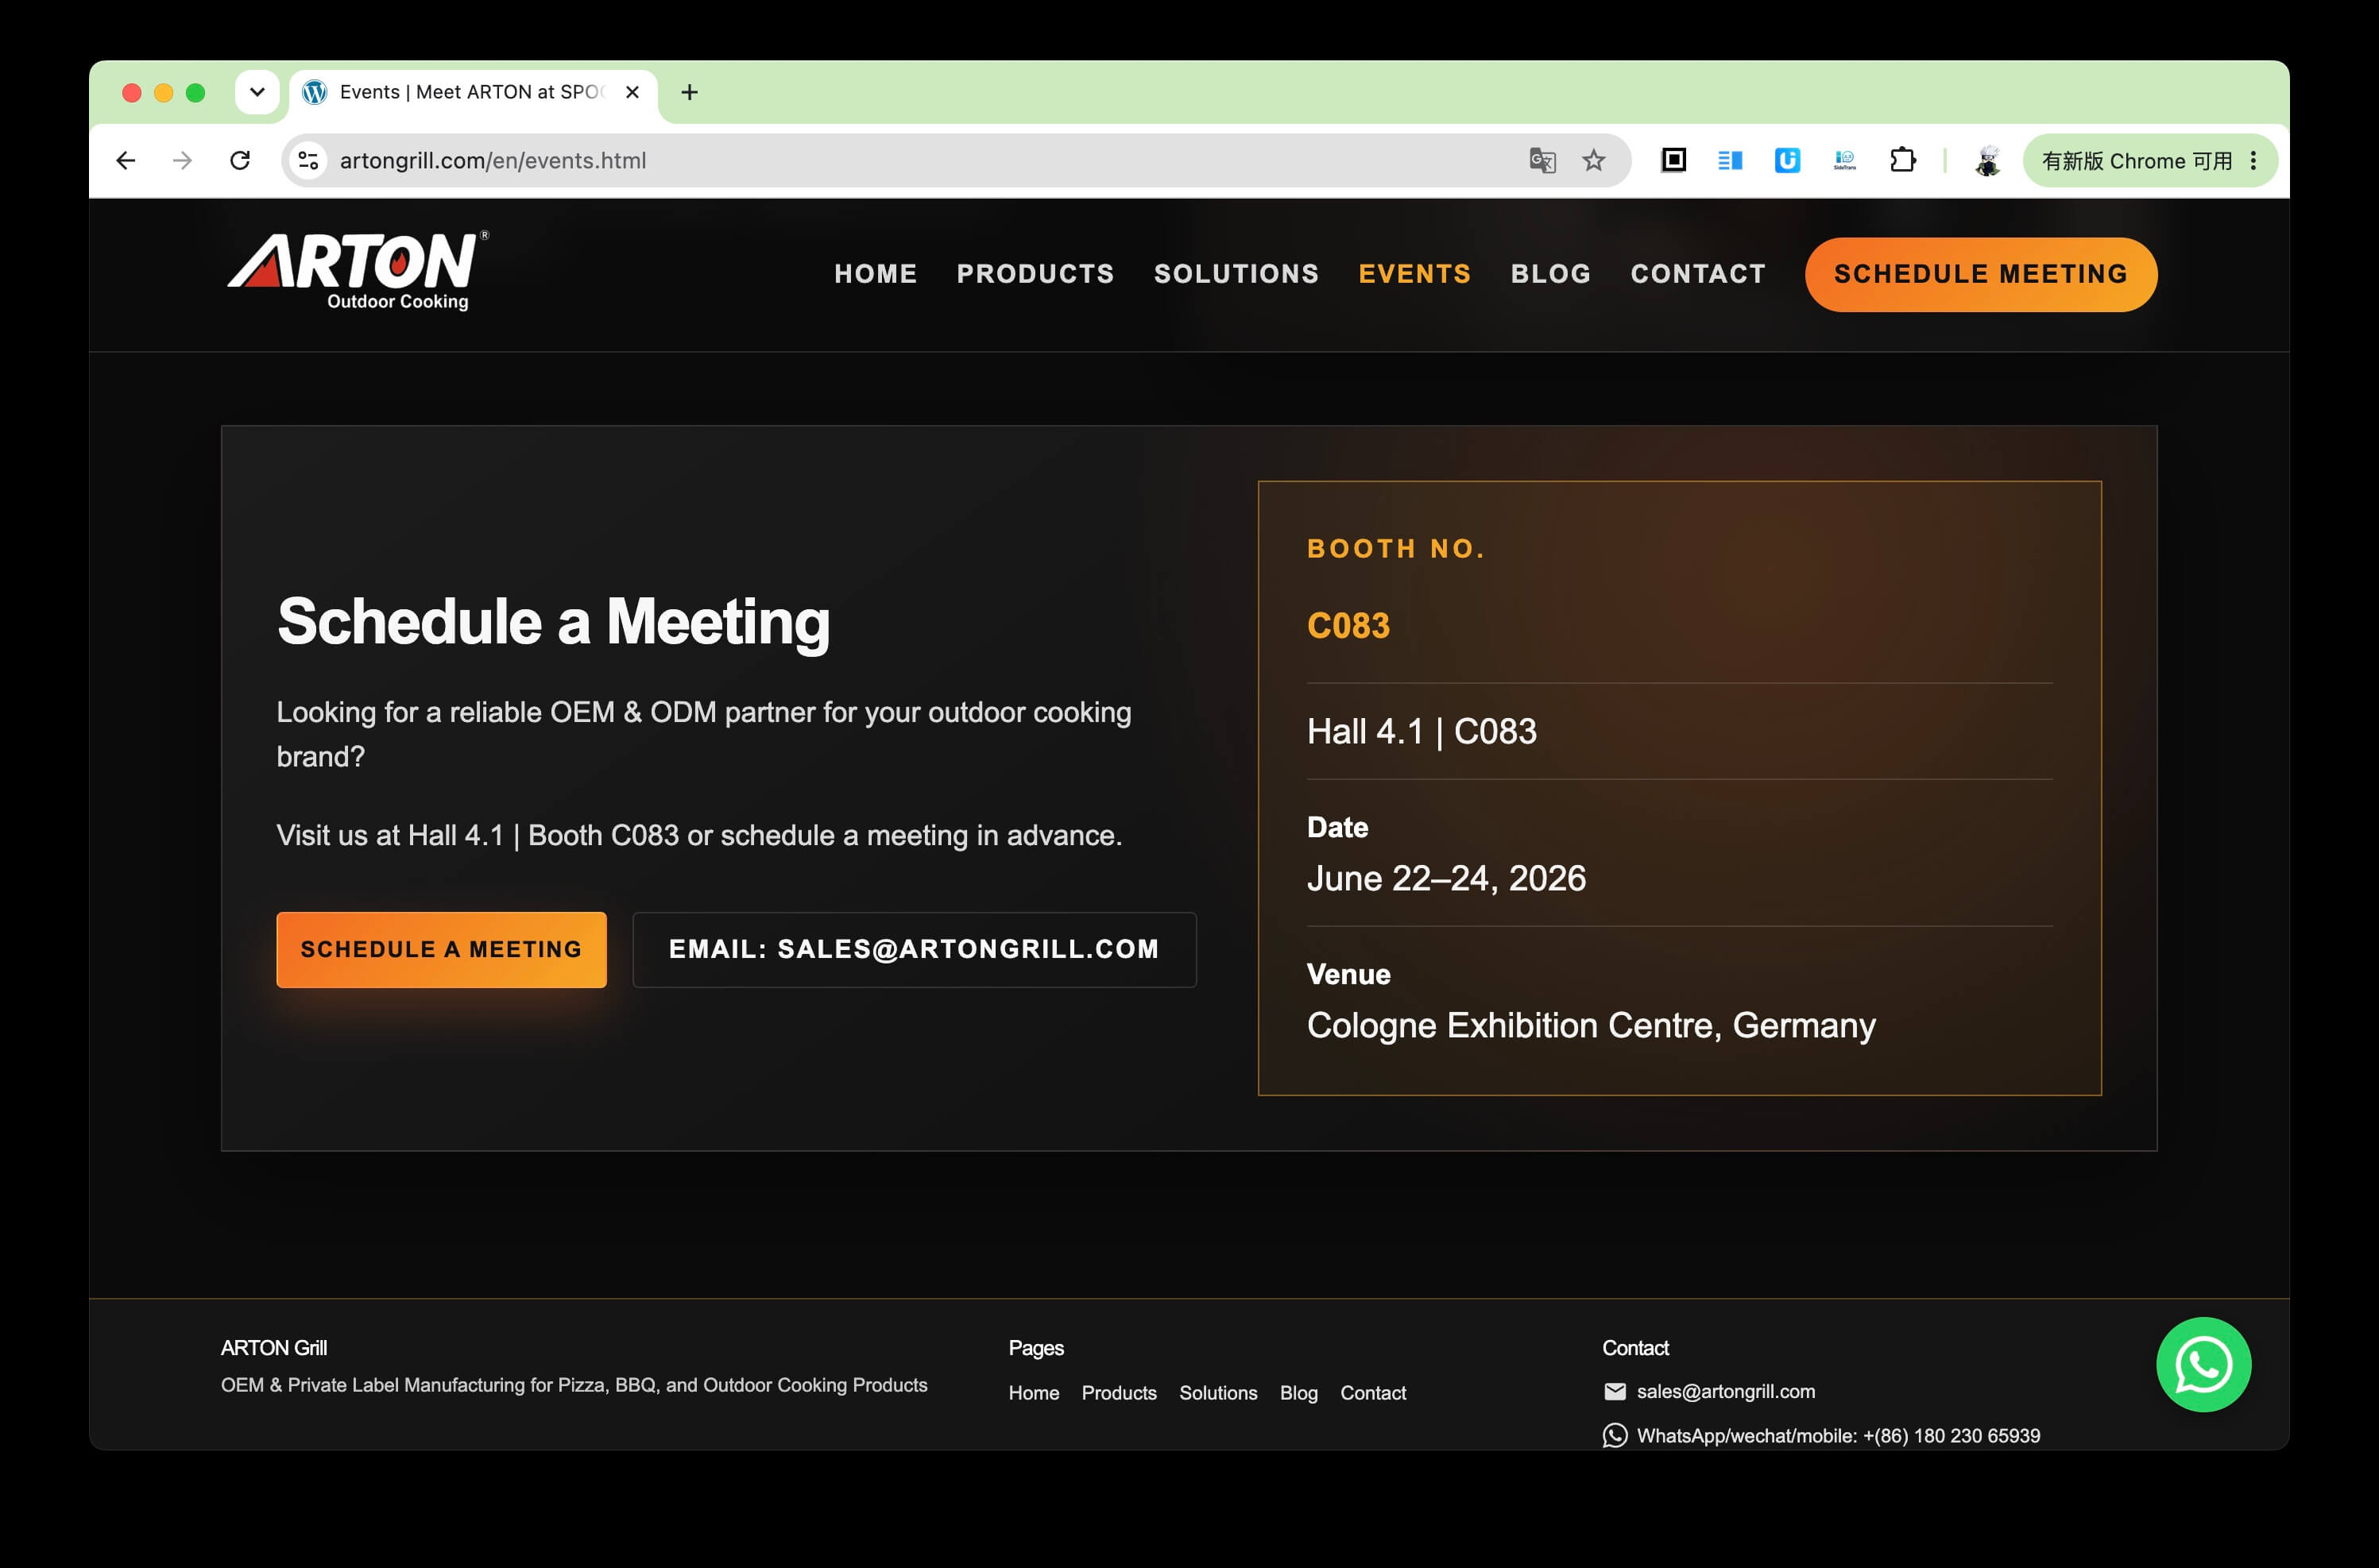Click the footer Products link
This screenshot has height=1568, width=2379.
1119,1392
